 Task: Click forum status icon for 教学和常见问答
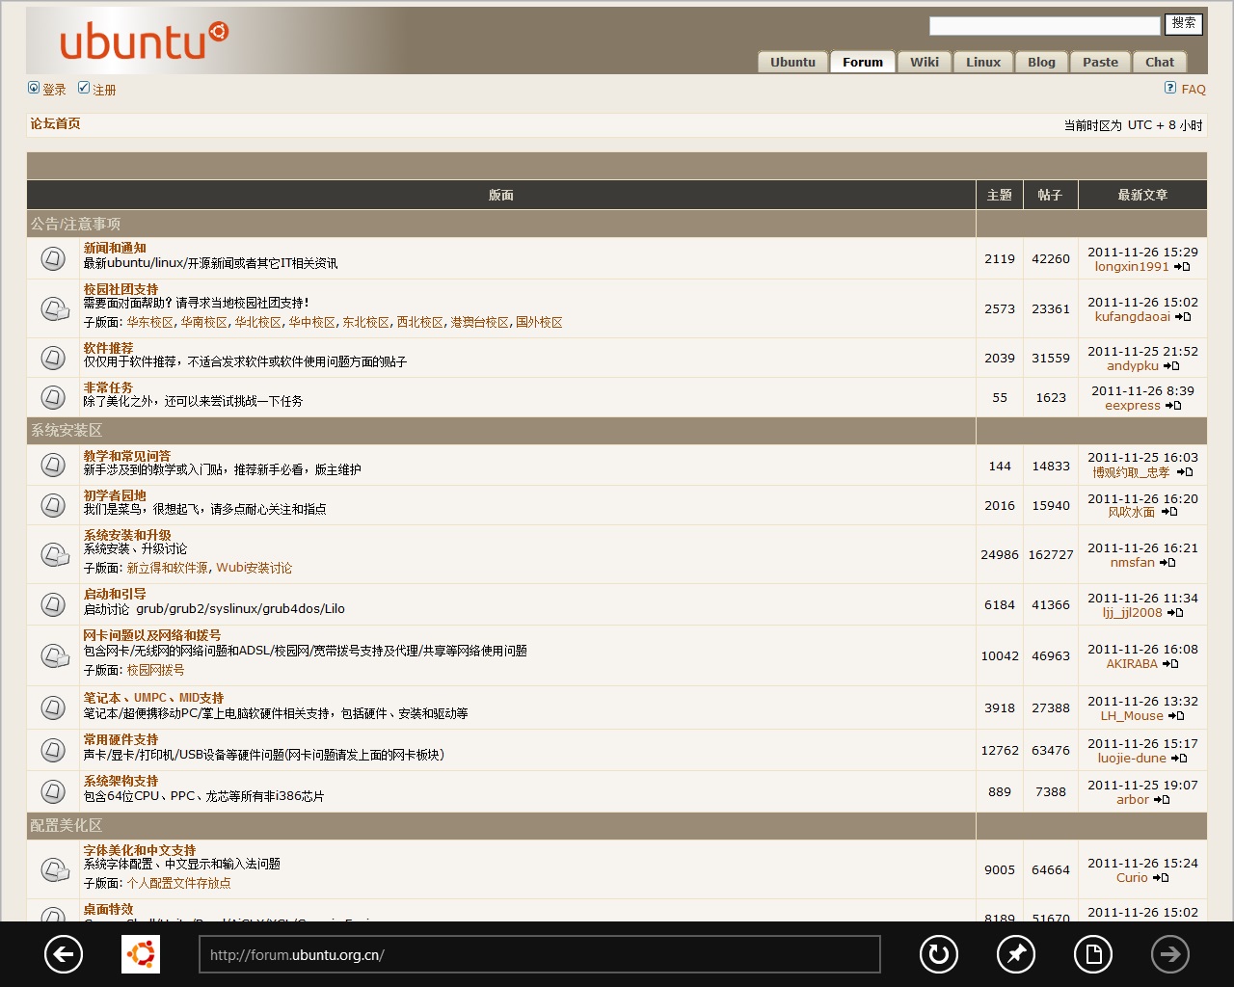click(x=53, y=465)
